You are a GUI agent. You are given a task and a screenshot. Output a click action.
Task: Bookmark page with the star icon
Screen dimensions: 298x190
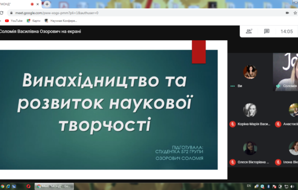(295, 13)
